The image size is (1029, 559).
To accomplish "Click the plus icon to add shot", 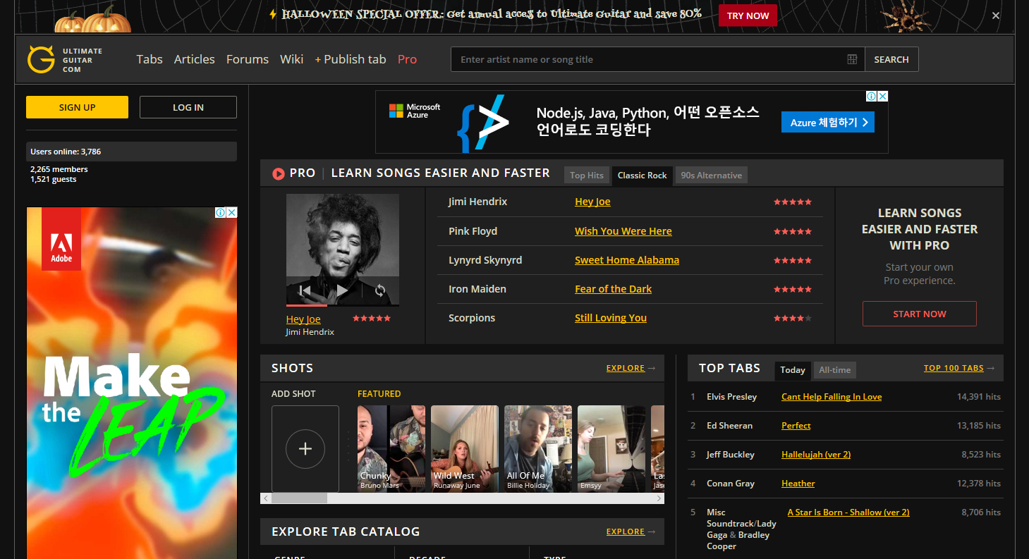I will (x=305, y=449).
